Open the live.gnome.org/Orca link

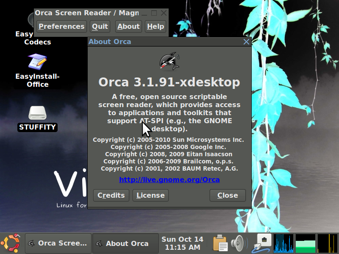tap(169, 179)
